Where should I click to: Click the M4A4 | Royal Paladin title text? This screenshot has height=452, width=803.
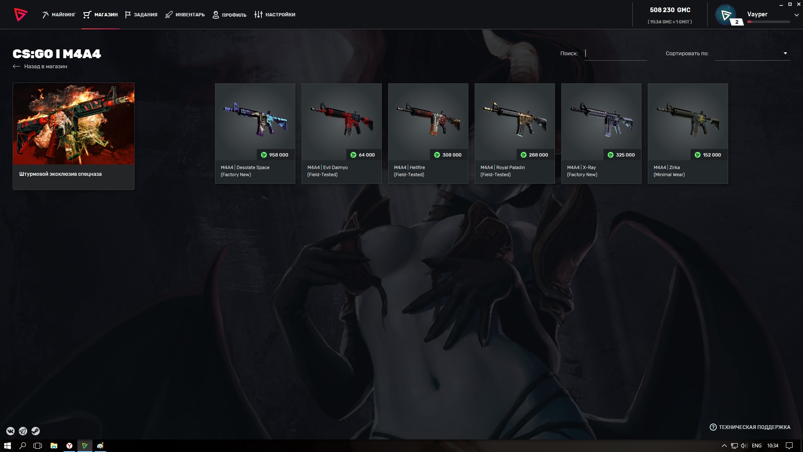(x=503, y=167)
